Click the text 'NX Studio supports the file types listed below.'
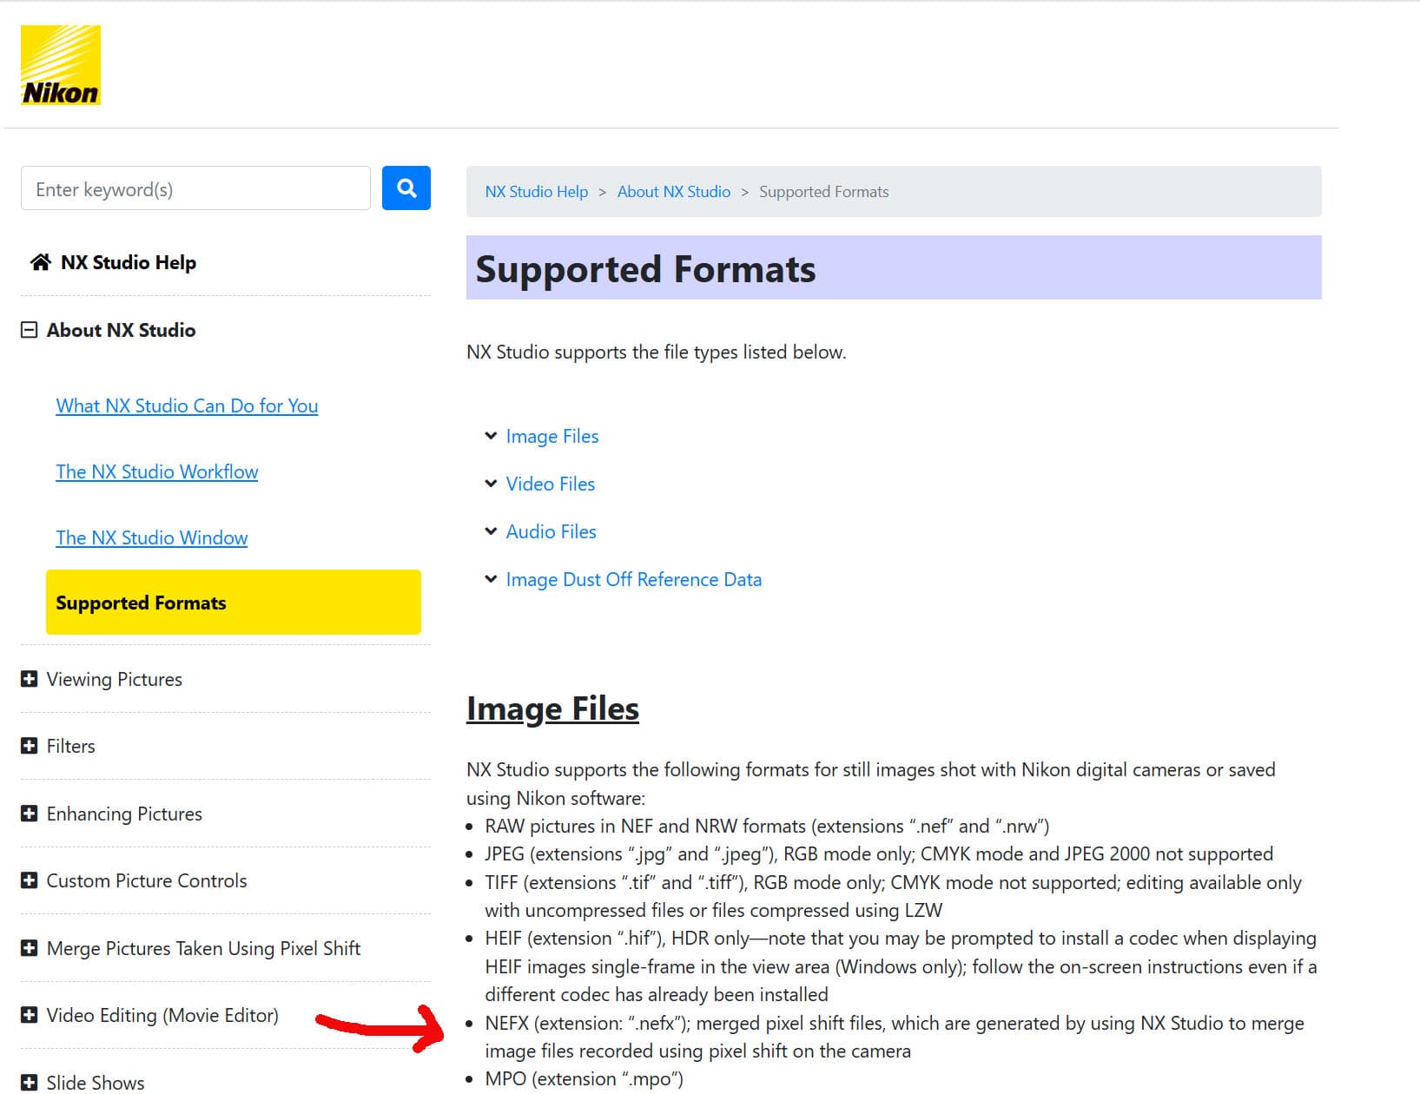The height and width of the screenshot is (1094, 1420). coord(656,352)
